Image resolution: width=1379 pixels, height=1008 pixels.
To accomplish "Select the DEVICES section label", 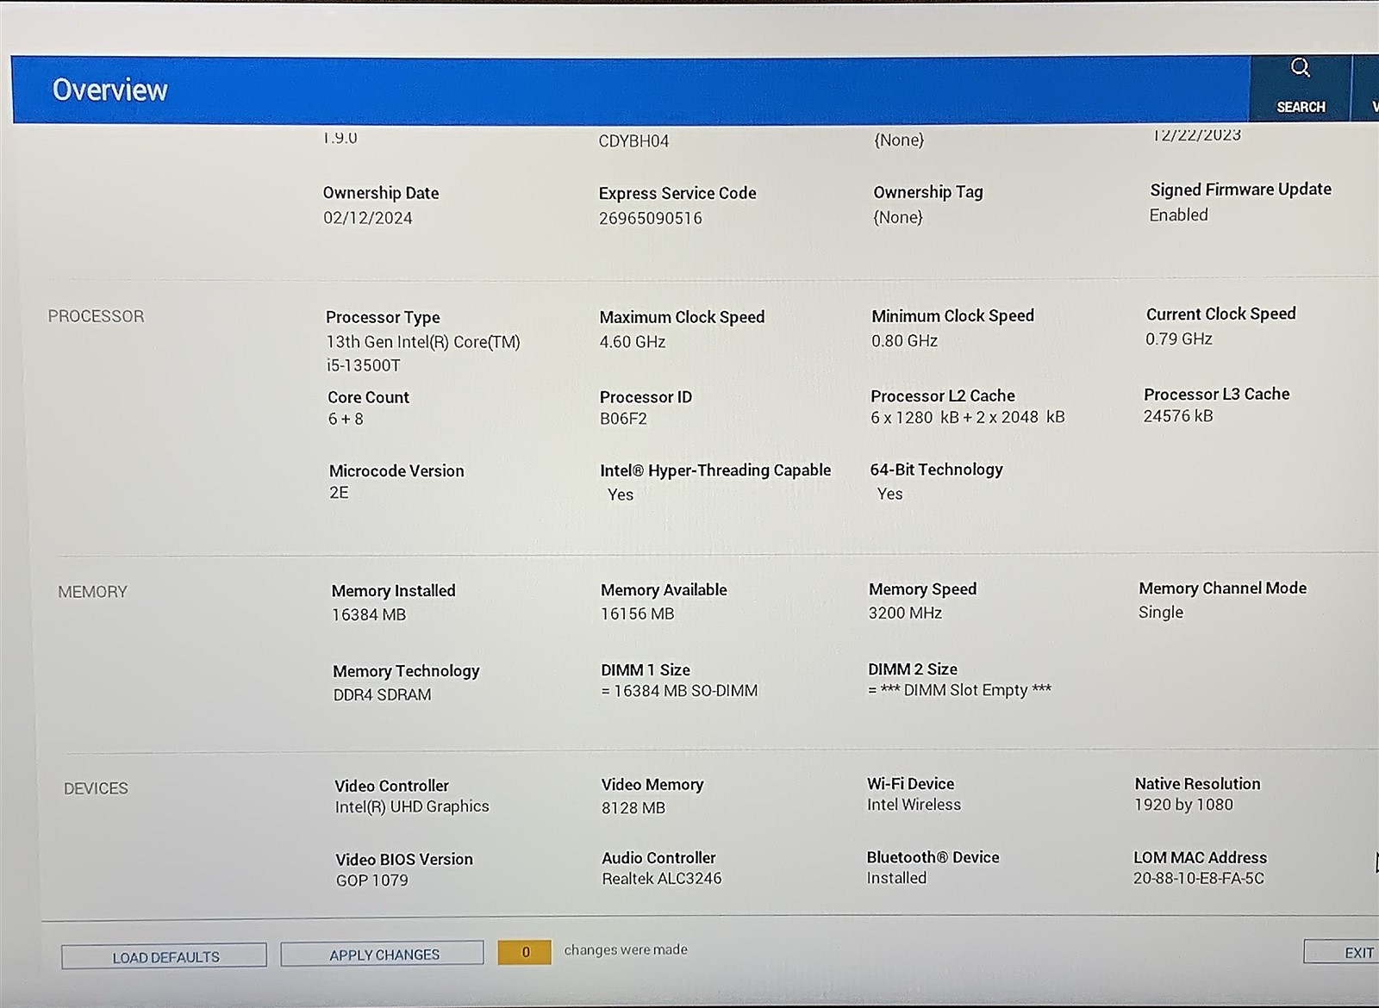I will click(x=96, y=788).
